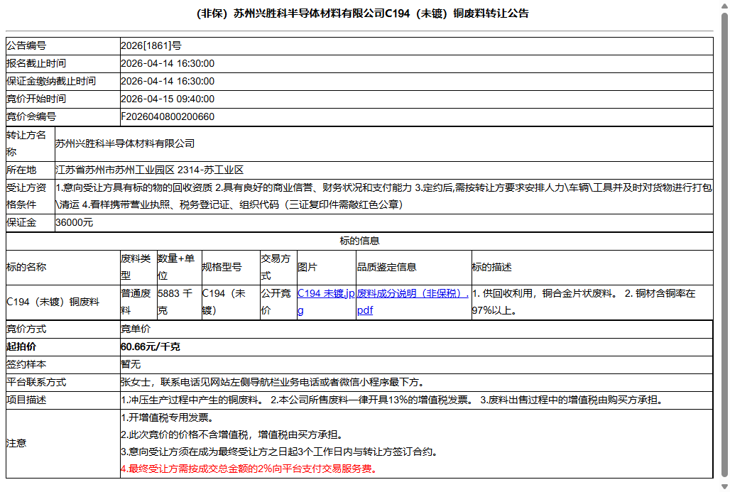The image size is (730, 492).
Task: Click the 竞价会编号 label cell
Action: (x=63, y=116)
